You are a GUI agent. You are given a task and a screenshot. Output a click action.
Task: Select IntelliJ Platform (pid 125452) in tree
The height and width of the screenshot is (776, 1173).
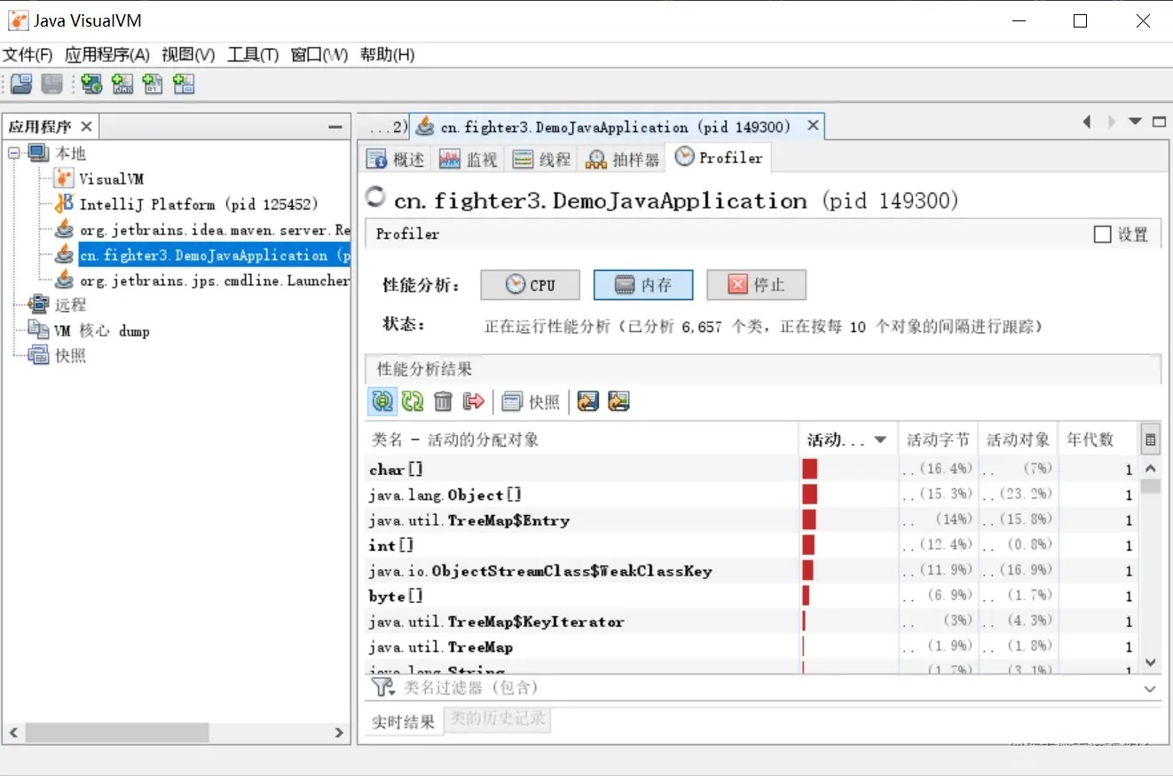198,204
